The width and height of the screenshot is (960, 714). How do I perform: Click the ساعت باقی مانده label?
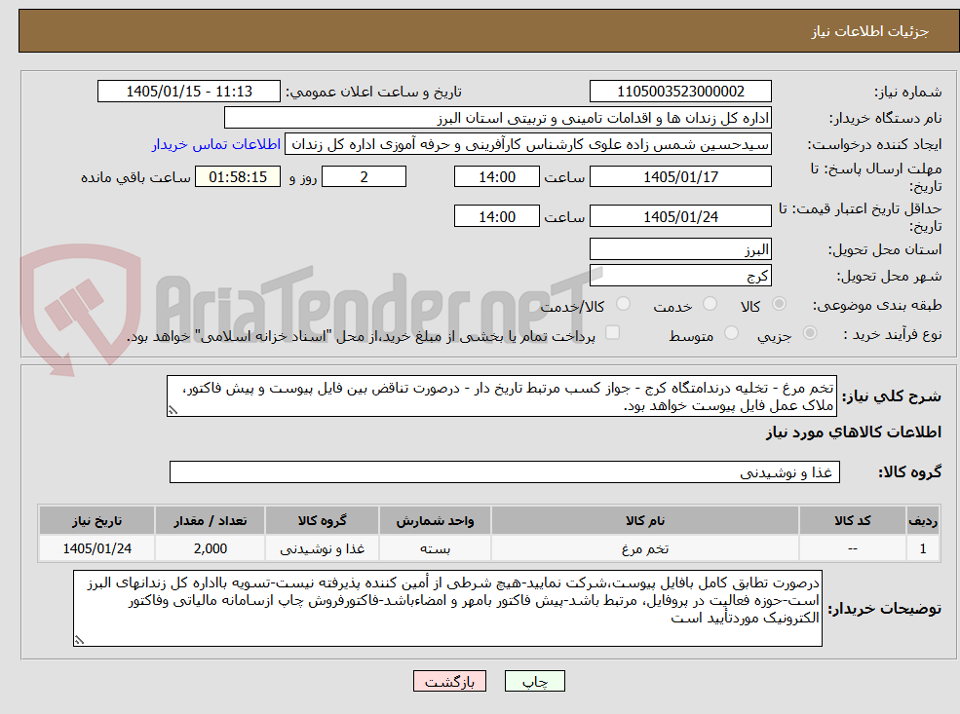135,177
